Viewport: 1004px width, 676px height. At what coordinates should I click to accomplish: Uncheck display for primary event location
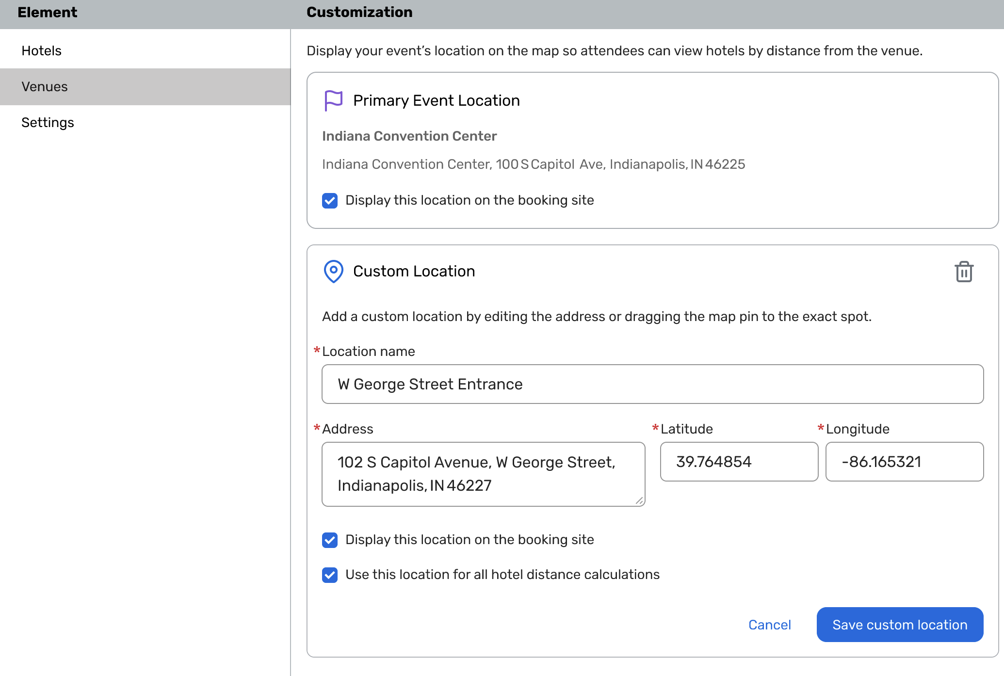(x=330, y=200)
